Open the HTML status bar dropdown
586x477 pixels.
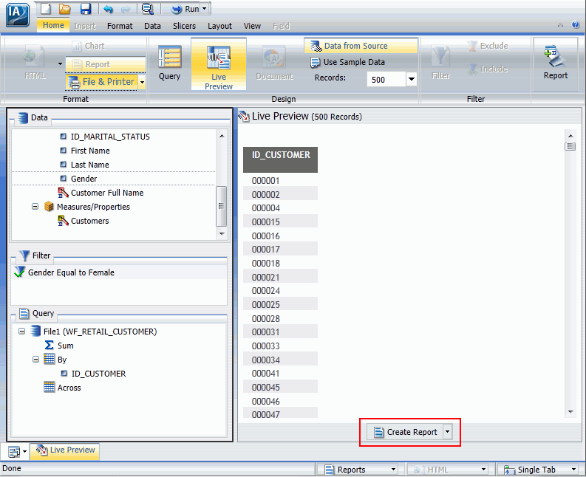coord(483,470)
